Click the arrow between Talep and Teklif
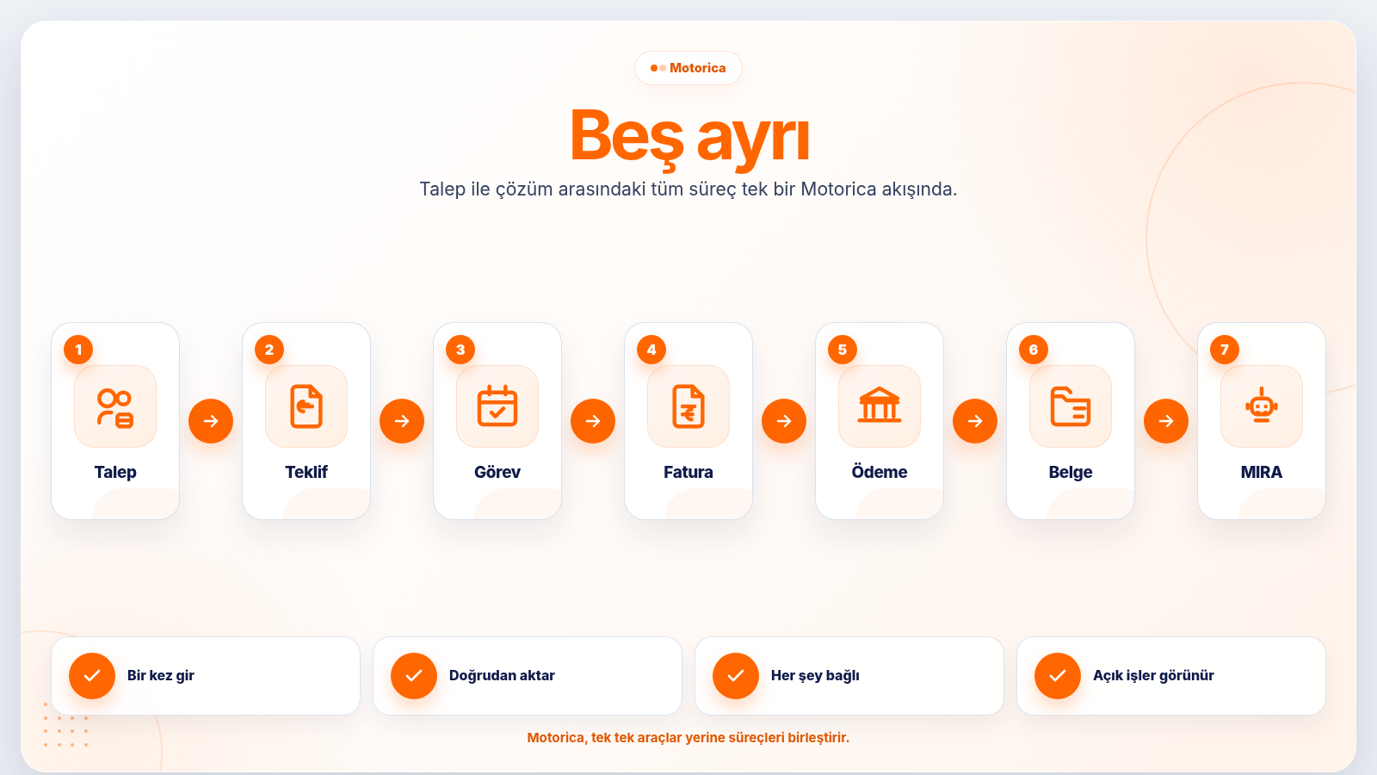Image resolution: width=1377 pixels, height=775 pixels. pos(211,421)
